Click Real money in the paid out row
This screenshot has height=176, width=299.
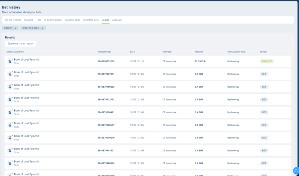point(233,61)
